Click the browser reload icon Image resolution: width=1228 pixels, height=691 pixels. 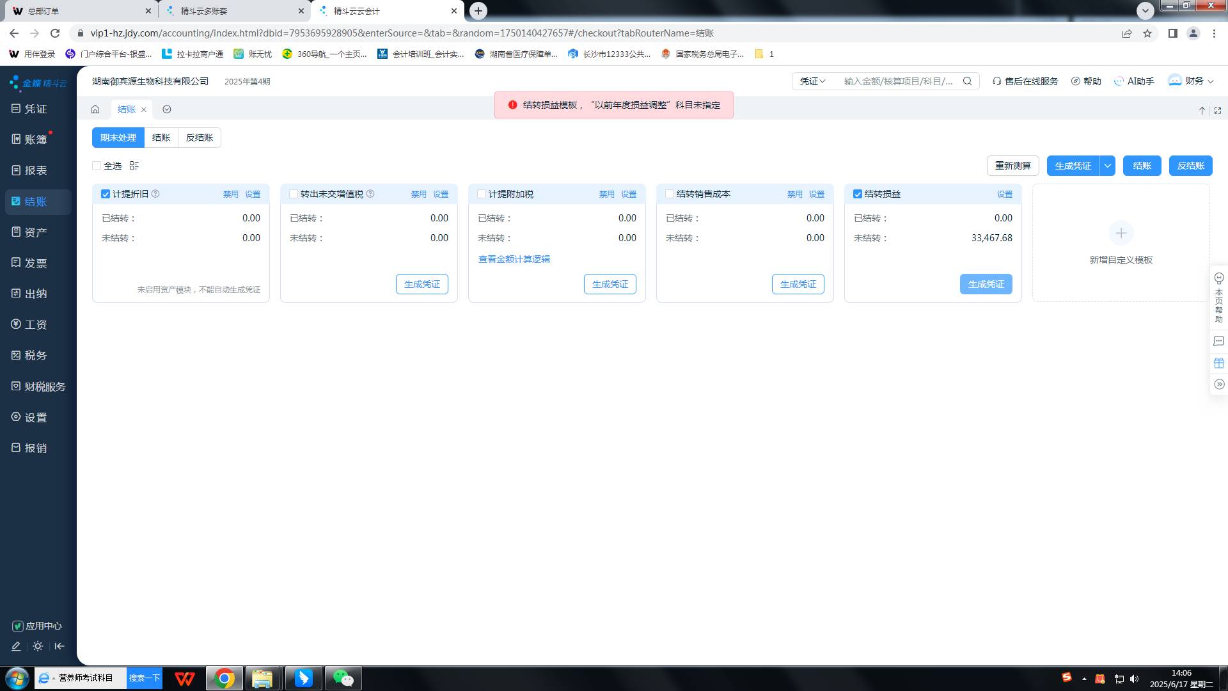55,33
